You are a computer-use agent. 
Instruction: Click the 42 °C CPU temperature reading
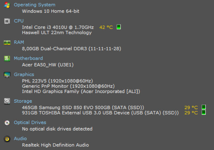click(106, 27)
